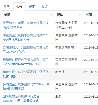Open article about 挪威航空公司要求波音支付损失

coord(25,37)
